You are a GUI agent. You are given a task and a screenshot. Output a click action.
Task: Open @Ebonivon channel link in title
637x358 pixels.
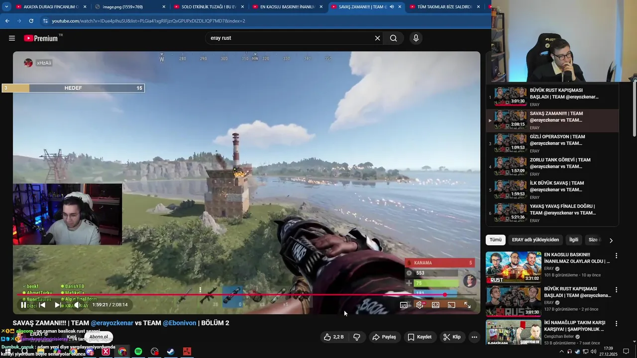coord(179,323)
